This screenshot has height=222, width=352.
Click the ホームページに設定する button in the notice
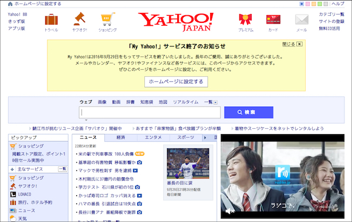(176, 81)
